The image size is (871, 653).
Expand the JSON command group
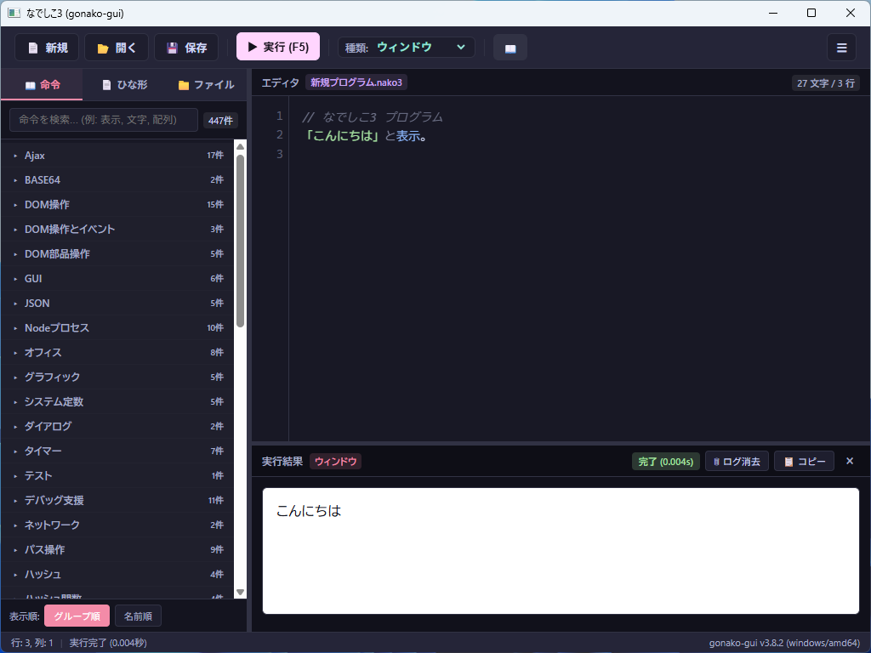tap(117, 304)
